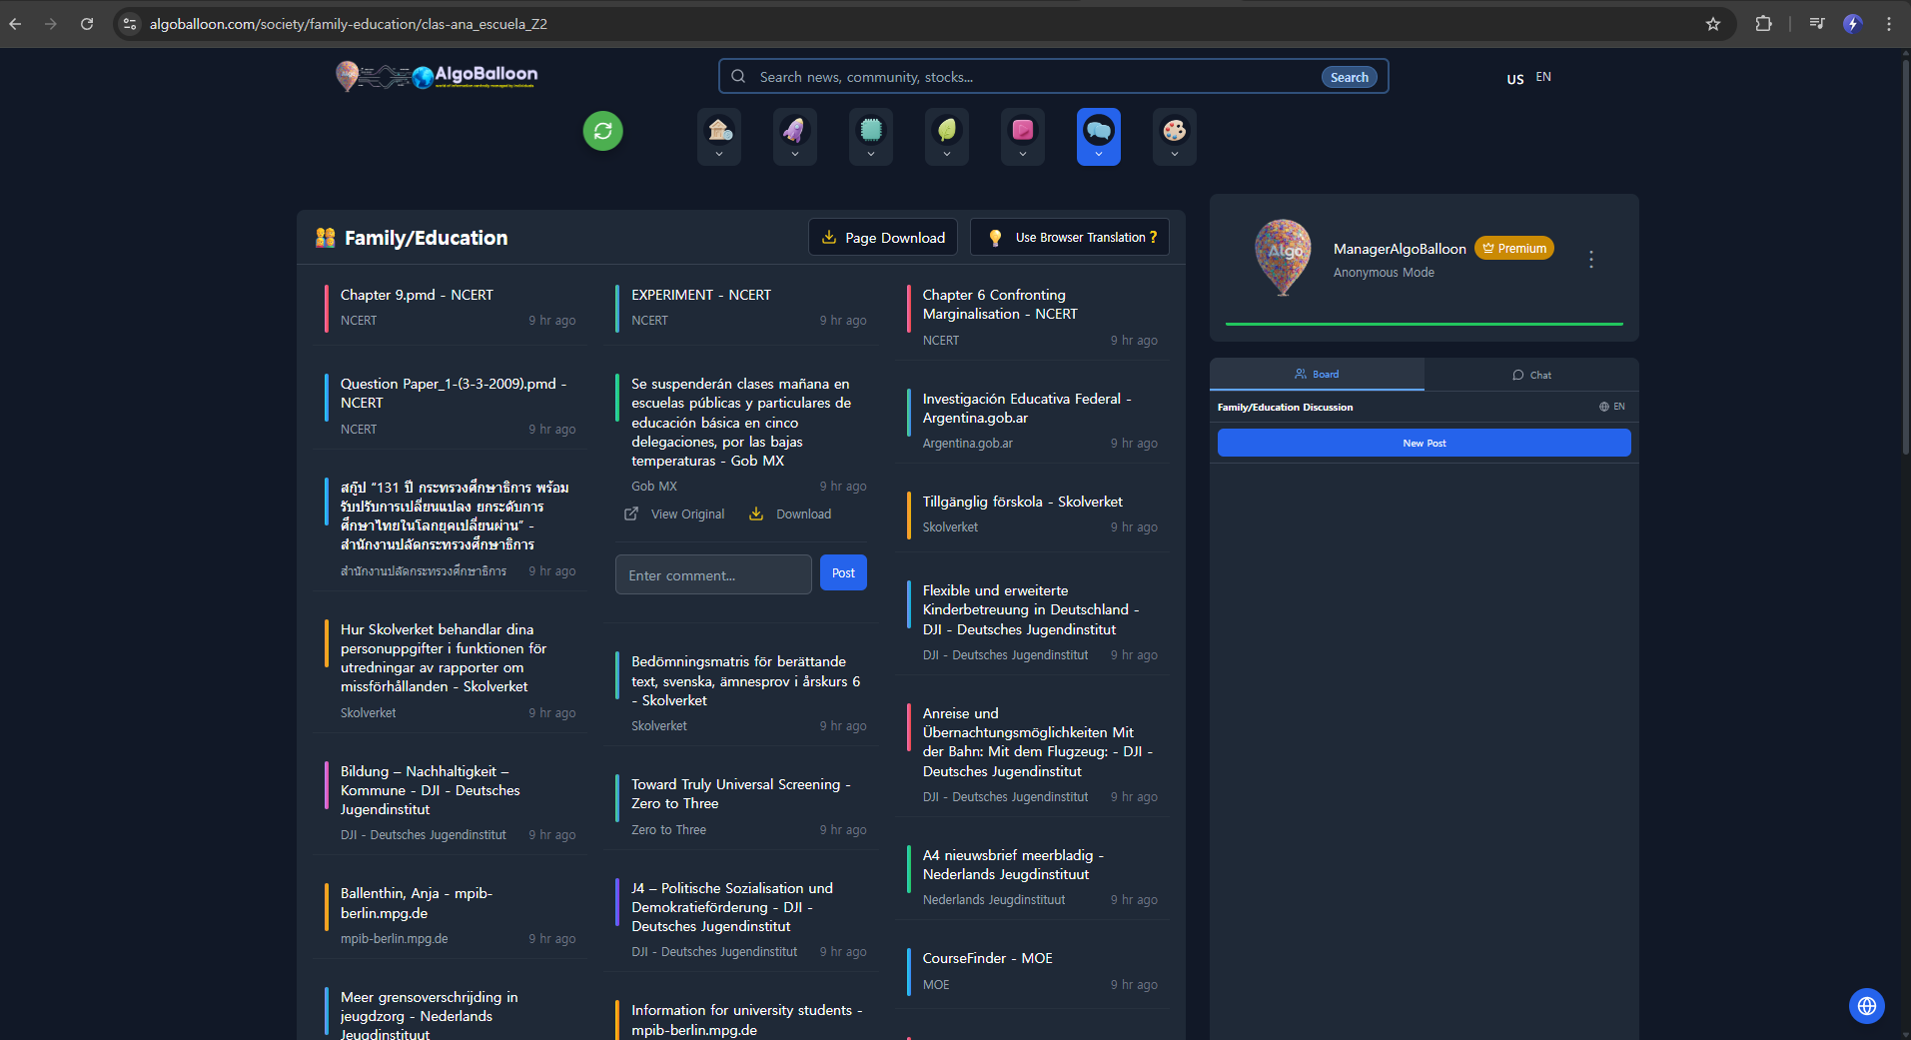The height and width of the screenshot is (1040, 1911).
Task: Toggle EN translation in the discussion header
Action: (1614, 407)
